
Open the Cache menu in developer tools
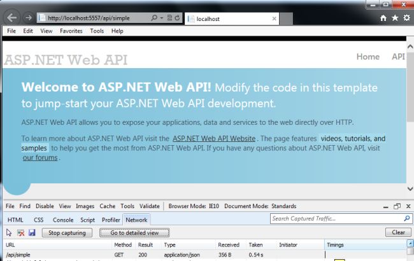tap(108, 206)
